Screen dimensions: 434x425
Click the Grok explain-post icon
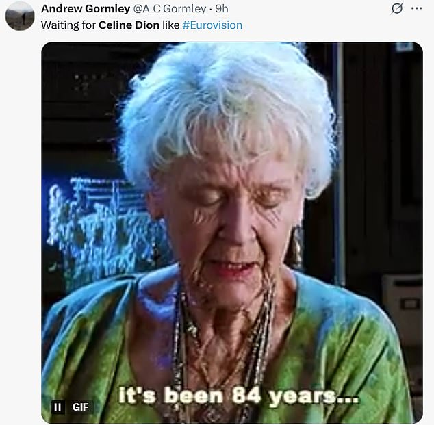click(397, 9)
